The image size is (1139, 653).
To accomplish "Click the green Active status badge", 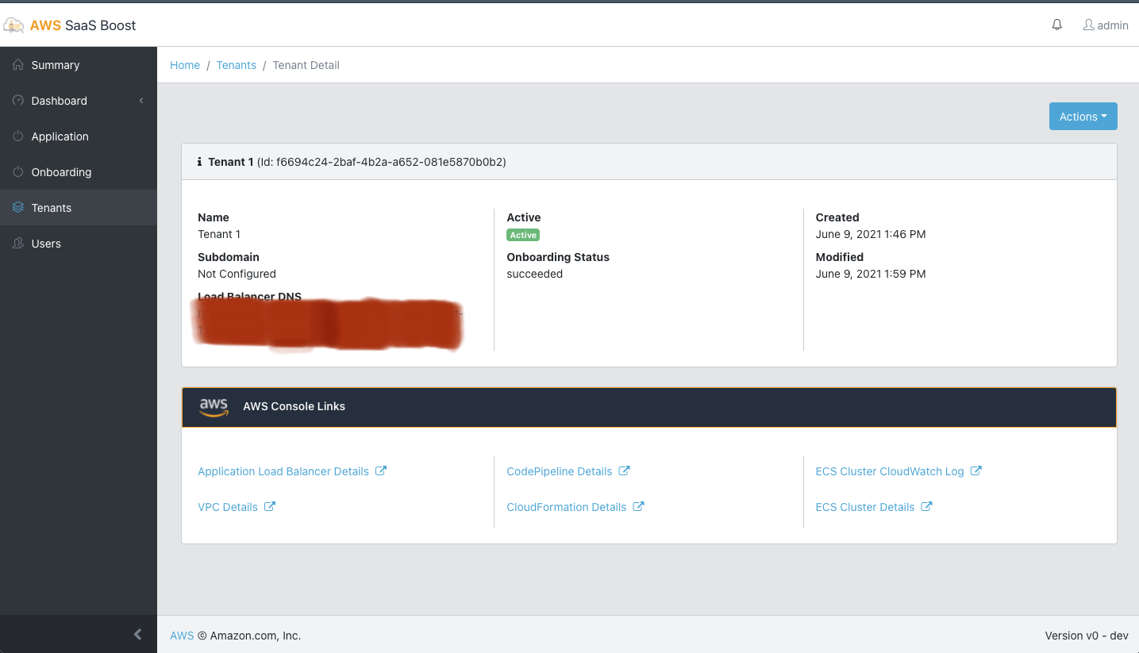I will pyautogui.click(x=523, y=235).
